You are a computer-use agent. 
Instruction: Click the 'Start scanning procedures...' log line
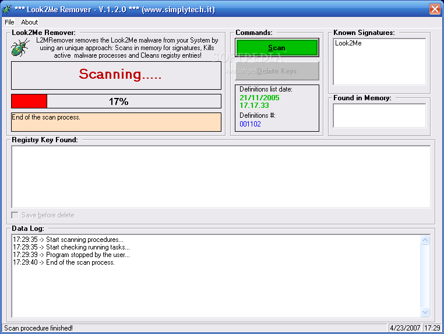click(x=68, y=240)
